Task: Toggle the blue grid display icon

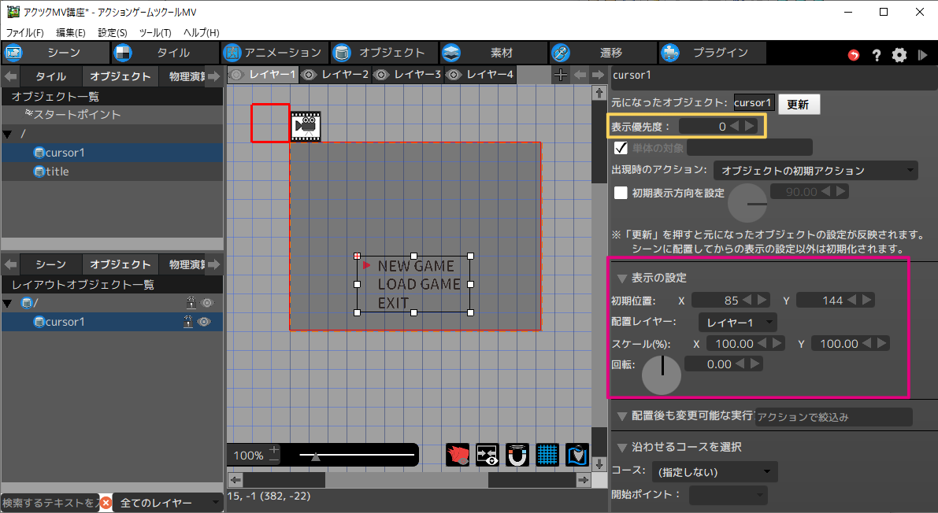Action: click(x=547, y=455)
